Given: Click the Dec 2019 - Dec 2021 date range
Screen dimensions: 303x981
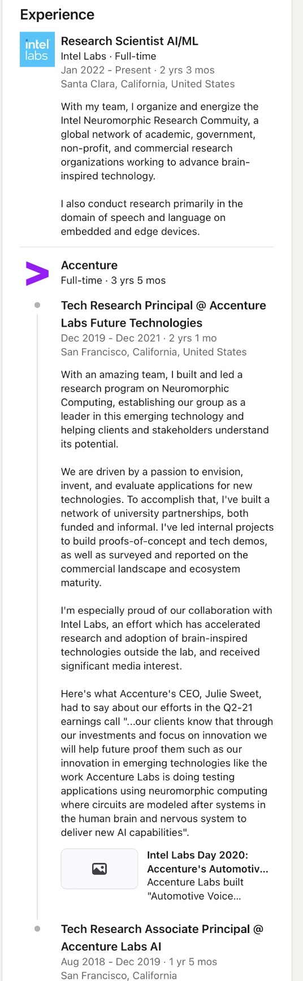Looking at the screenshot, I should (139, 338).
